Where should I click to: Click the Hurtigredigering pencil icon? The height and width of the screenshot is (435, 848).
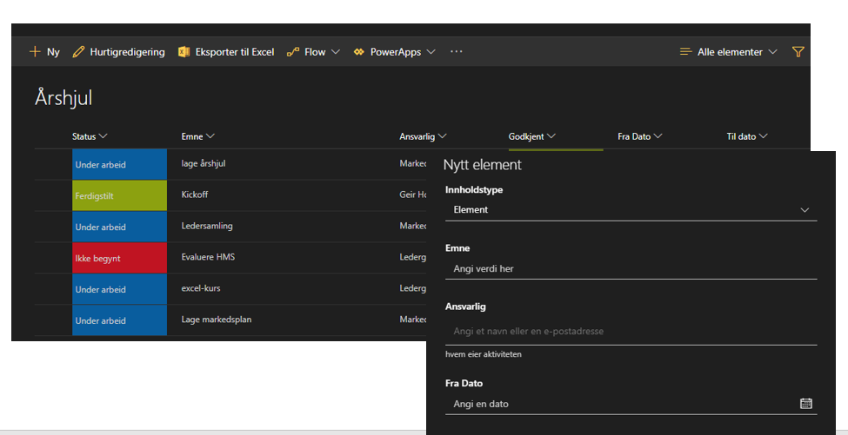pos(78,52)
